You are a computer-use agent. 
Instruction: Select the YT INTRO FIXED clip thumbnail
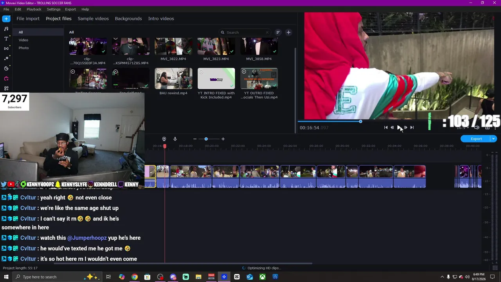[x=216, y=78]
